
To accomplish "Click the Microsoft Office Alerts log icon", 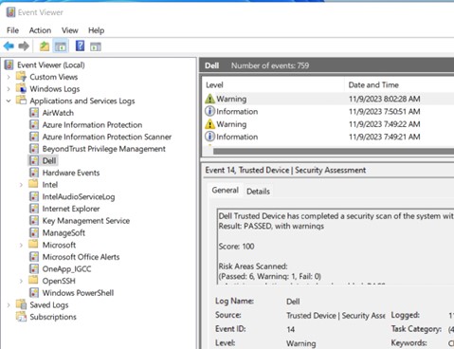I will [x=34, y=257].
